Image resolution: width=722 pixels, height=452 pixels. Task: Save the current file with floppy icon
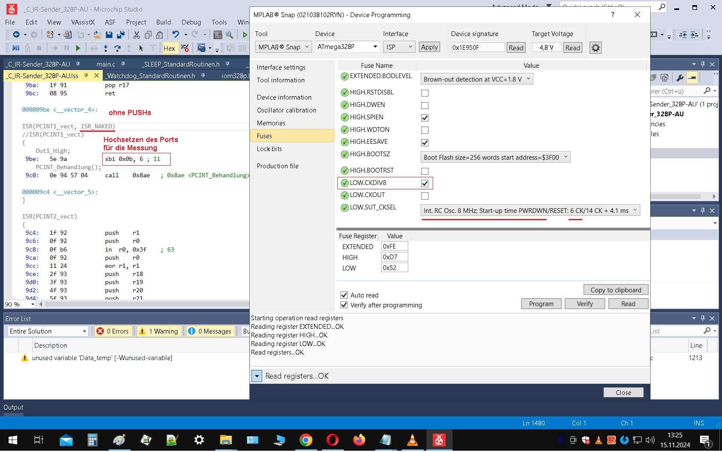[109, 35]
